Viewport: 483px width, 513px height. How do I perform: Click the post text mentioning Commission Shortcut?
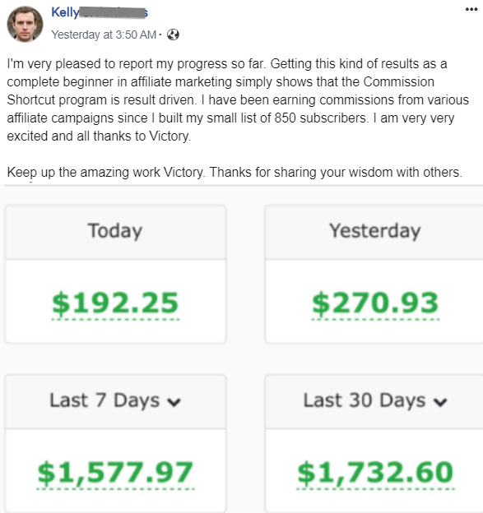pos(238,99)
